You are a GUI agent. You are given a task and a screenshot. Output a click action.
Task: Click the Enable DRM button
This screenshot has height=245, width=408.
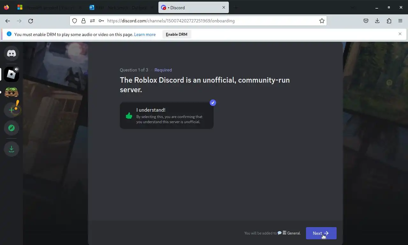point(177,34)
